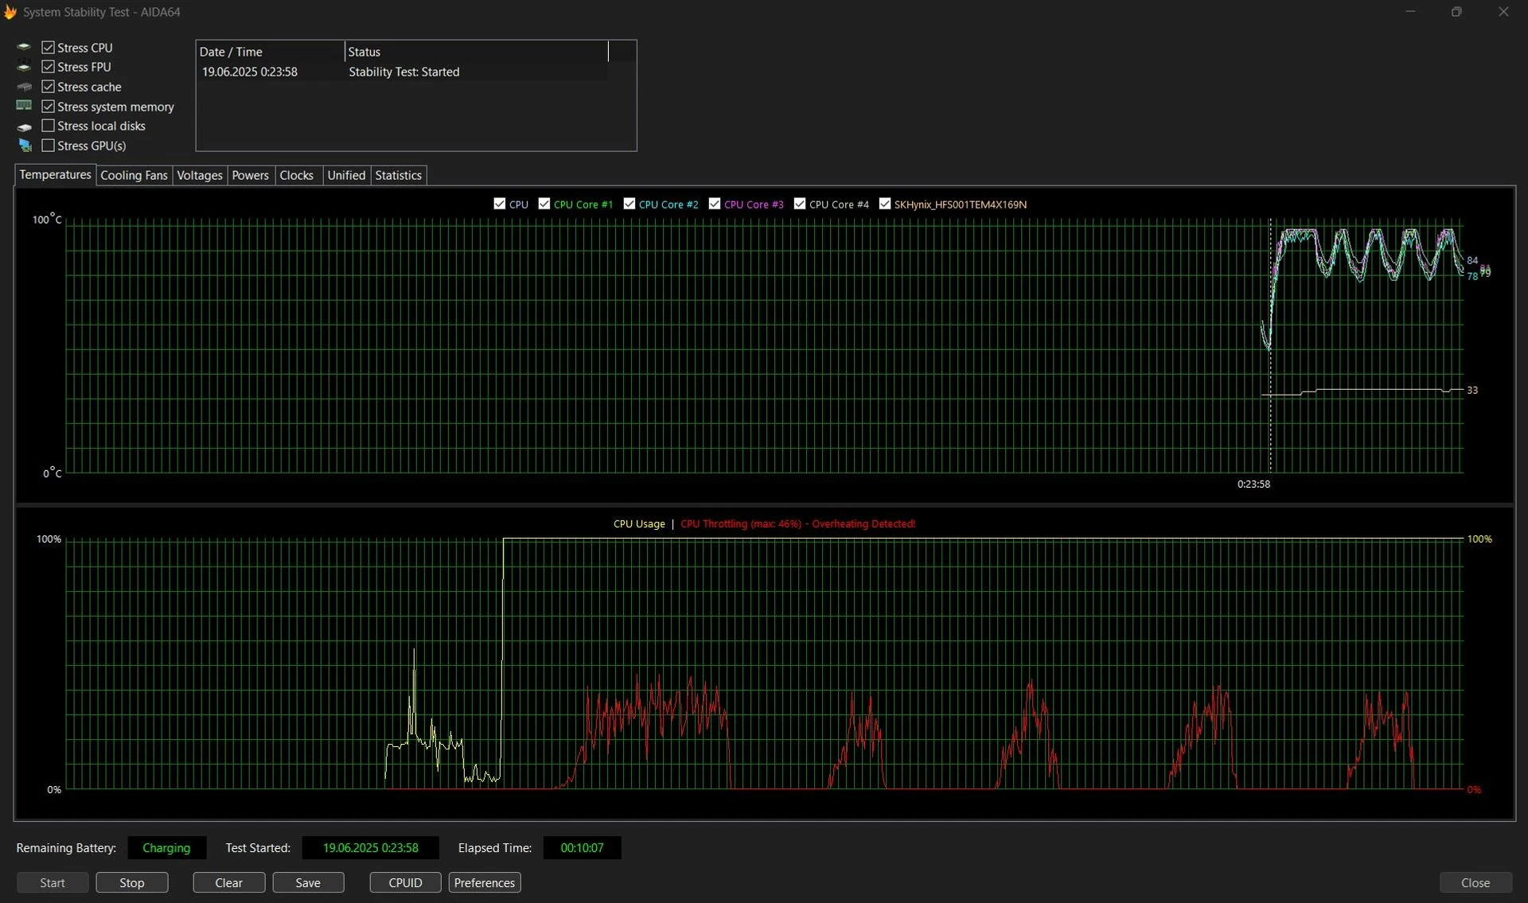The width and height of the screenshot is (1528, 903).
Task: Click the AIDA64 flame icon in title bar
Action: (10, 12)
